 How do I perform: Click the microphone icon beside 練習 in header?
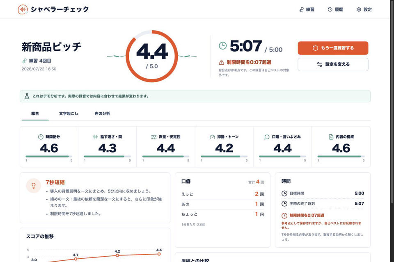pyautogui.click(x=302, y=9)
